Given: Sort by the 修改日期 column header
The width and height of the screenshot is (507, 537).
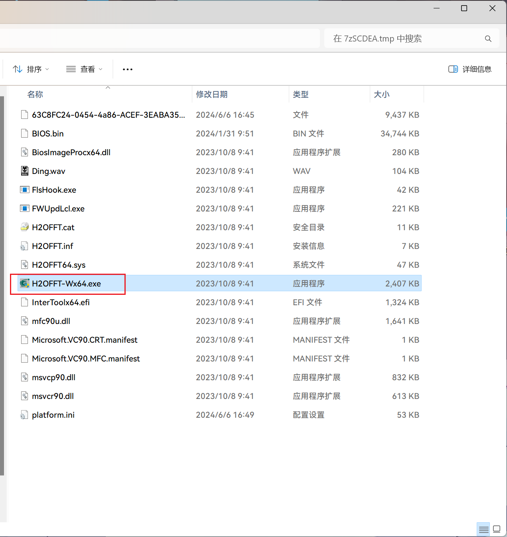Looking at the screenshot, I should click(x=212, y=95).
